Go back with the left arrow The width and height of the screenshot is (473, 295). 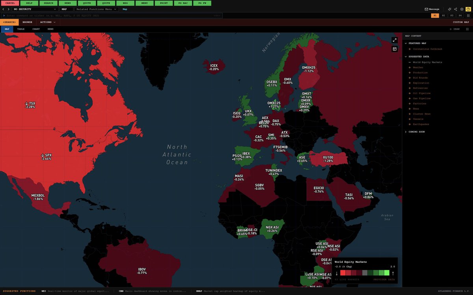pos(4,9)
